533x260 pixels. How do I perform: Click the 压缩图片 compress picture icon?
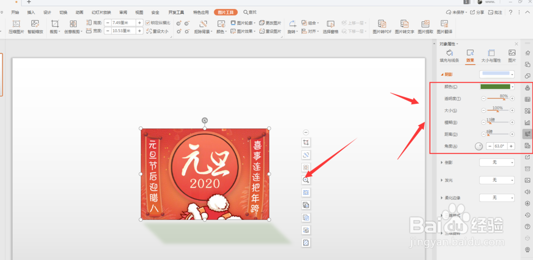pyautogui.click(x=17, y=24)
